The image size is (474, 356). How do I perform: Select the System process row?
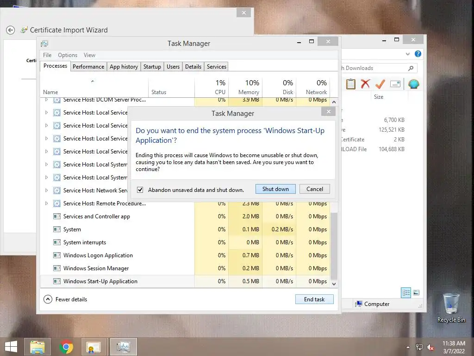[185, 229]
